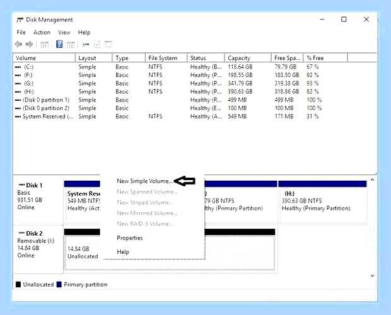Screen dimensions: 391x315
Task: Click the Forward arrow toolbar icon
Action: click(x=29, y=44)
